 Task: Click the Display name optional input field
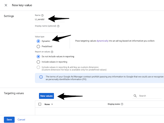click(x=50, y=30)
